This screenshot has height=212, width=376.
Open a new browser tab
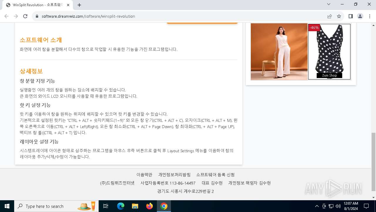(79, 5)
